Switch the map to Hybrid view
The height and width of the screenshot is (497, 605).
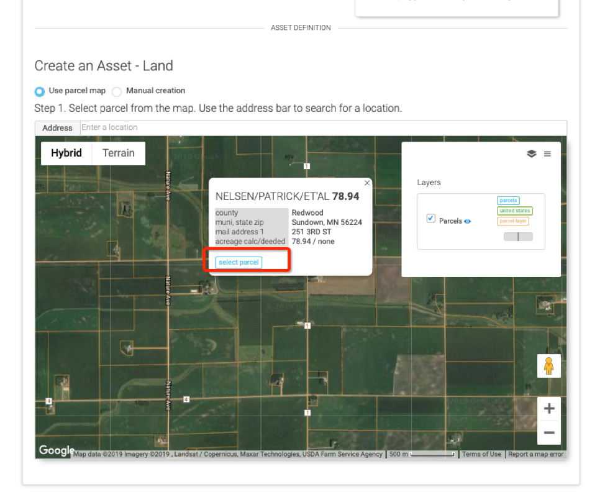[66, 153]
